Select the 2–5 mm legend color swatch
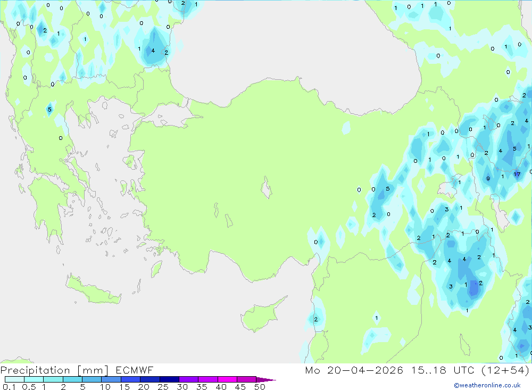Viewport: 532px width, 390px height. (72, 379)
